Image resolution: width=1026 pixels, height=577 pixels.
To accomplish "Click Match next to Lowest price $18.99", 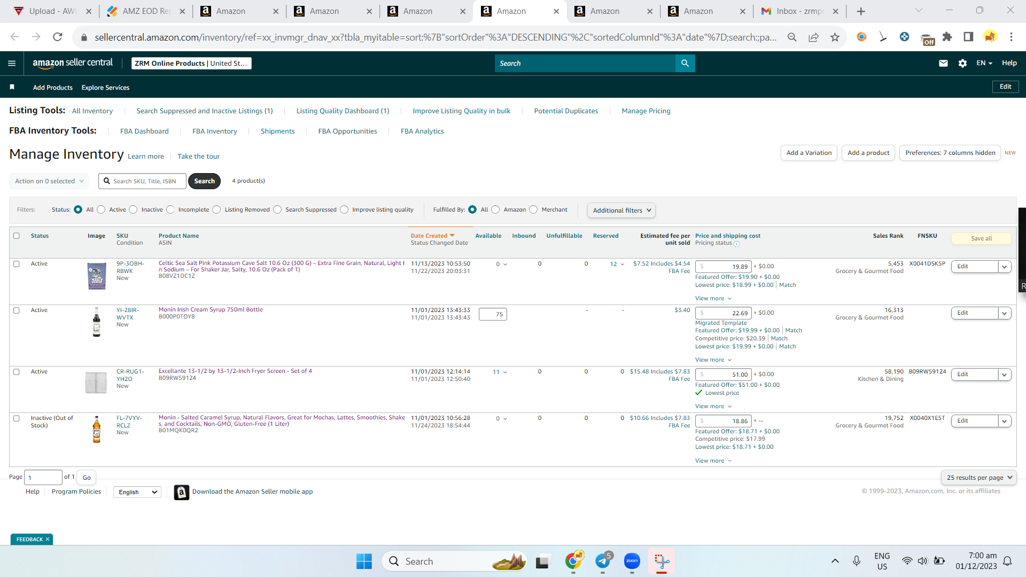I will (x=788, y=285).
